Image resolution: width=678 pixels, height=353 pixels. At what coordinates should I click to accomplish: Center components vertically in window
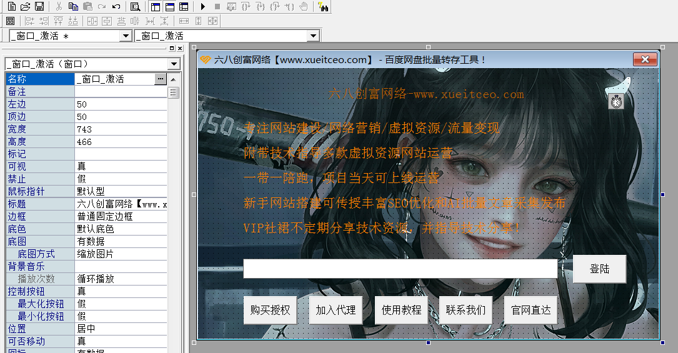[x=107, y=21]
